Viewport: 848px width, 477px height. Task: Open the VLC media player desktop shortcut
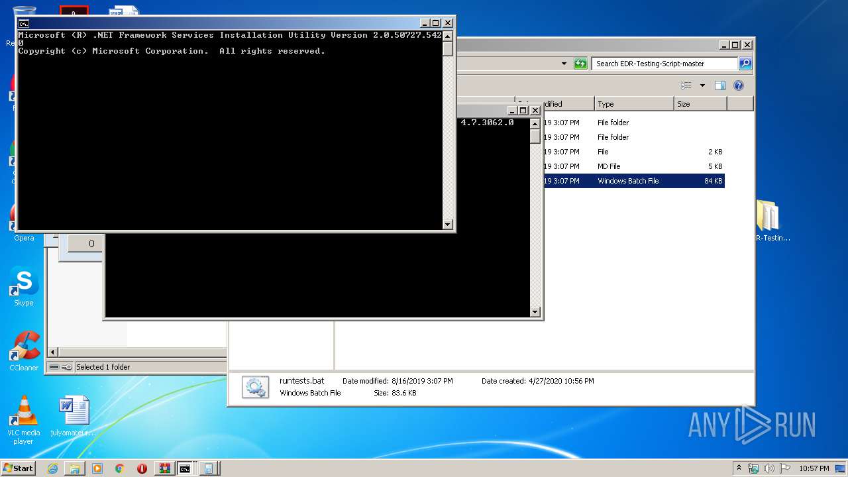pos(24,420)
